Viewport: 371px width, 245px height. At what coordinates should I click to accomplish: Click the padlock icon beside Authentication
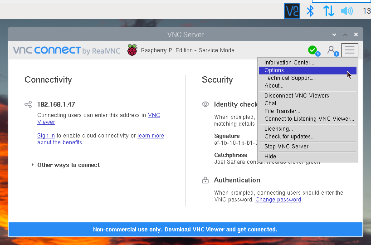205,180
